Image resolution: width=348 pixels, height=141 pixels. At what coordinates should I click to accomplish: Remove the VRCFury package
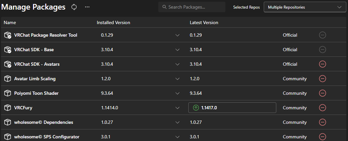(x=323, y=108)
